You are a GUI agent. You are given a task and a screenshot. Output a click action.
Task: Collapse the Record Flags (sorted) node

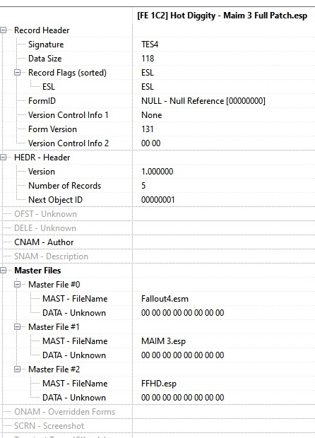click(18, 73)
